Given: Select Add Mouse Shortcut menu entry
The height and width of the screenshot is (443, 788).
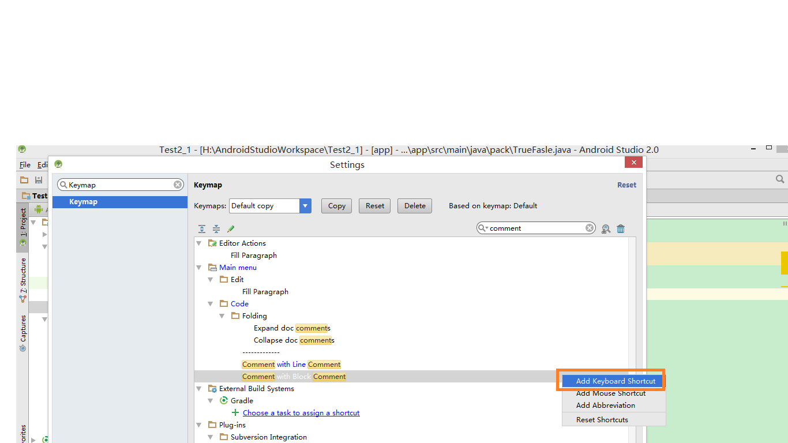Looking at the screenshot, I should click(610, 393).
